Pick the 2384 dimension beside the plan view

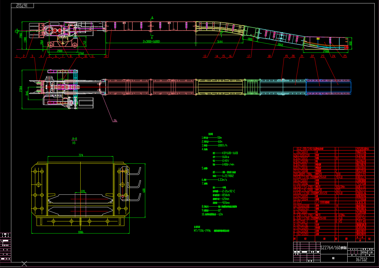click(21, 89)
